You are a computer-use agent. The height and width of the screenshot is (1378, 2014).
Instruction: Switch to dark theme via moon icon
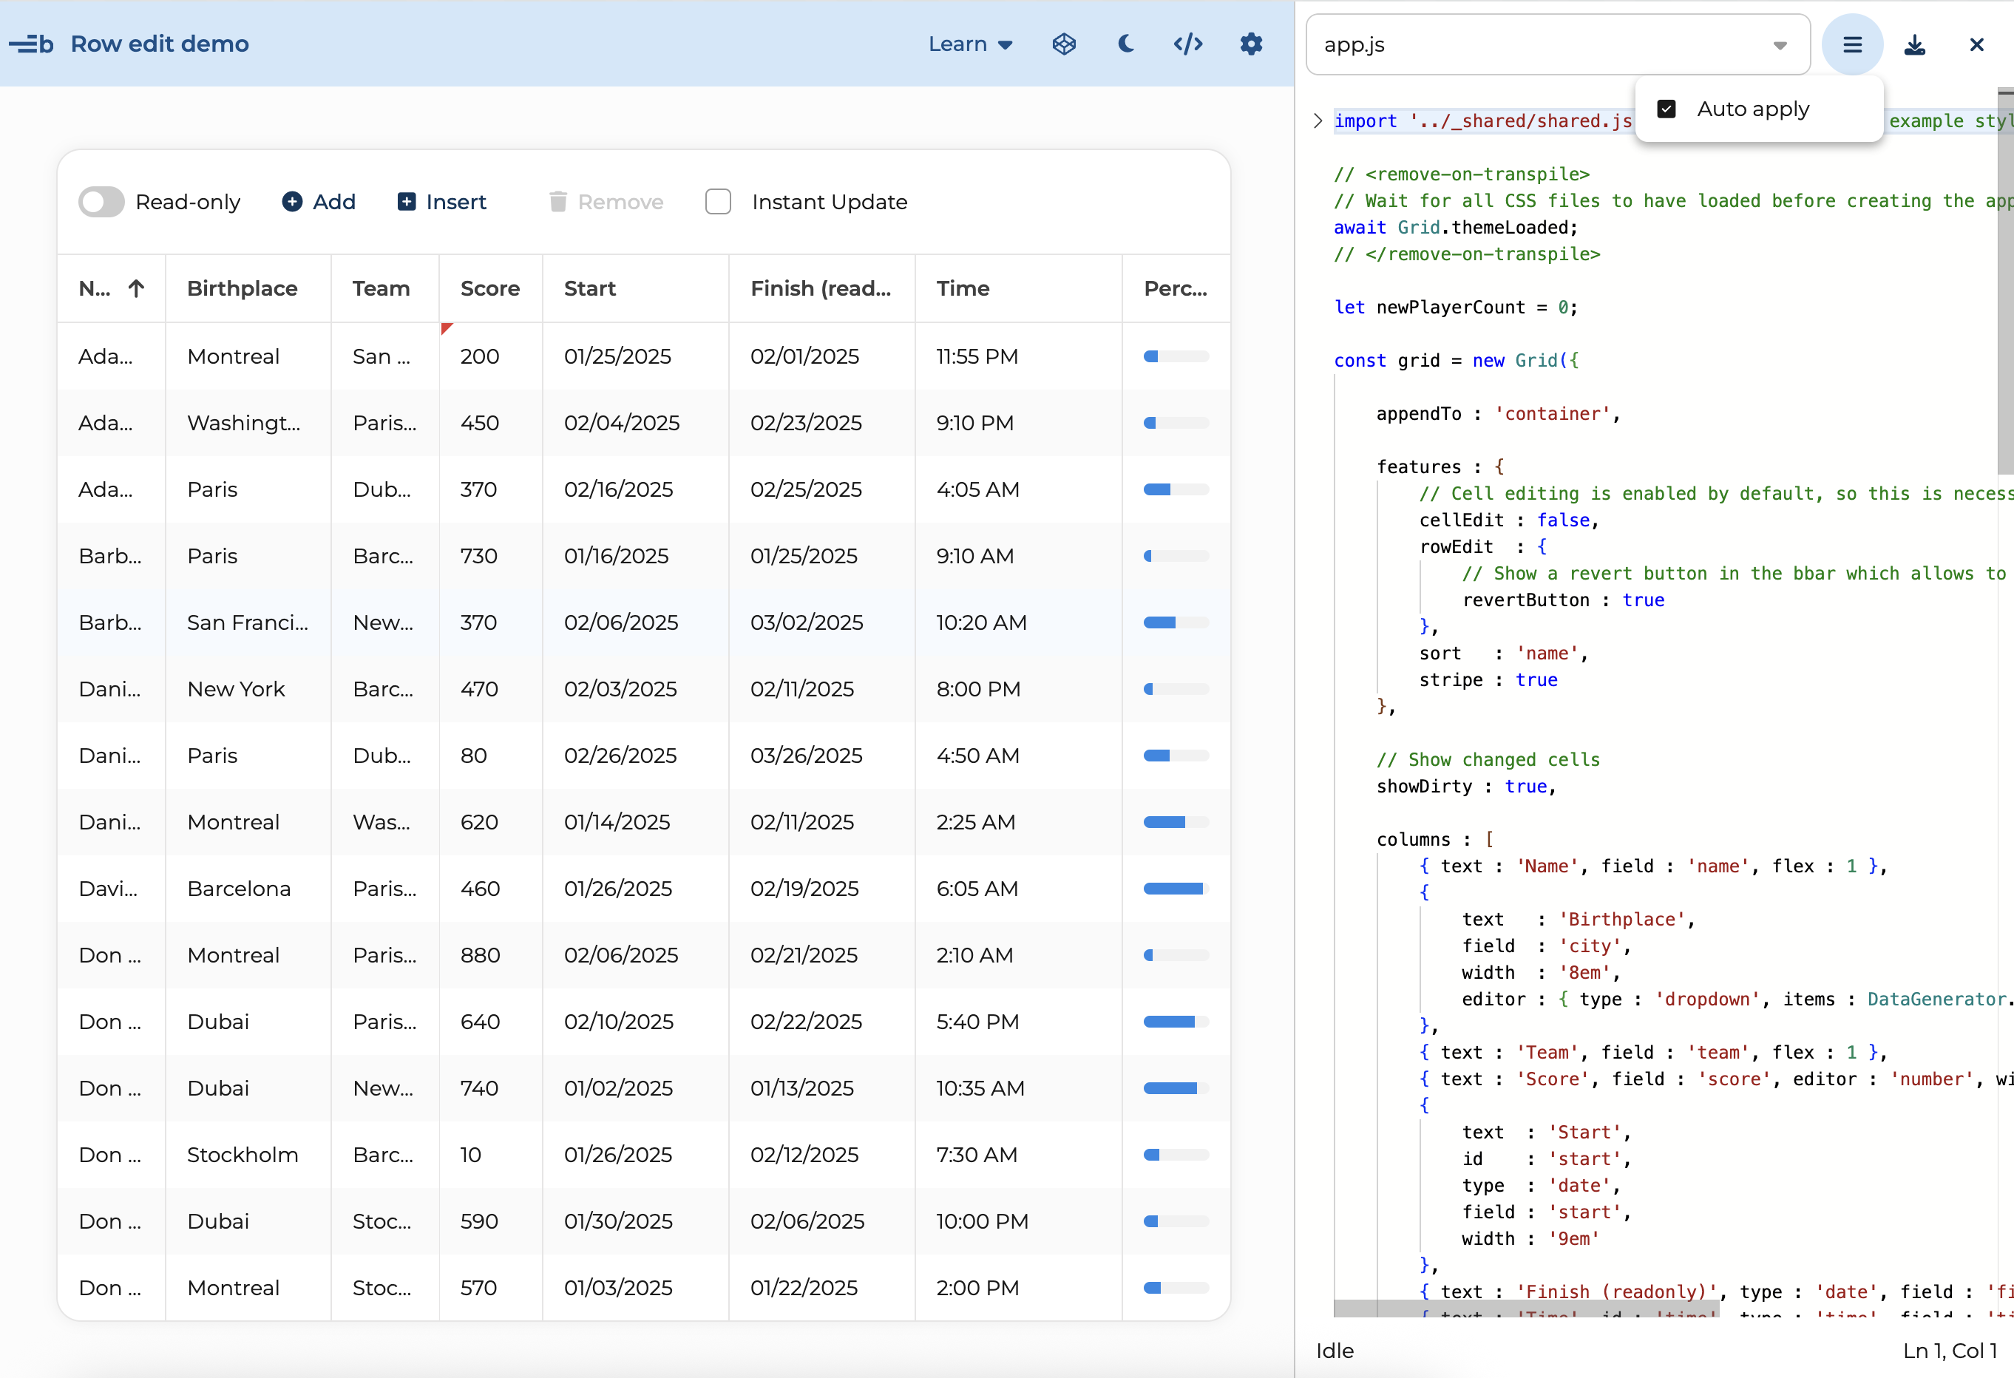pyautogui.click(x=1125, y=44)
